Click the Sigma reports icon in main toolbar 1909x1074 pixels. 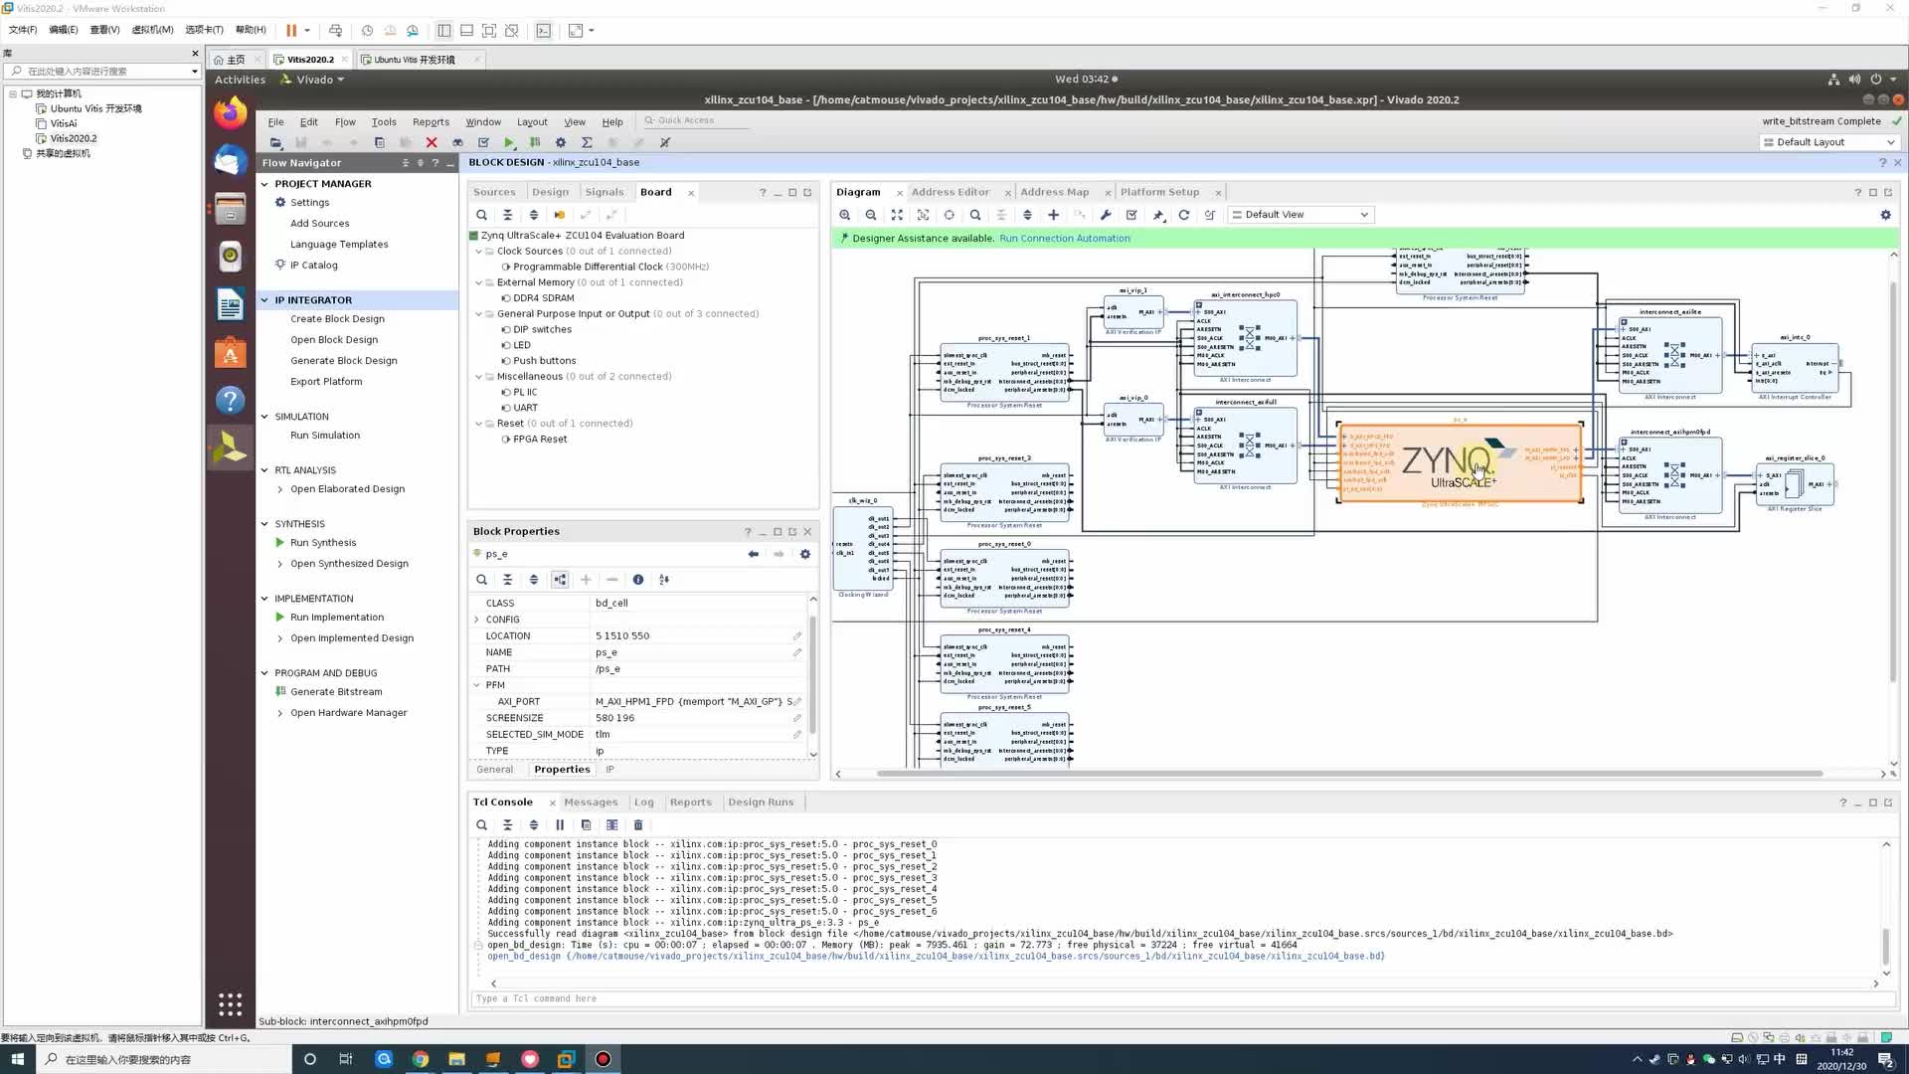coord(587,142)
